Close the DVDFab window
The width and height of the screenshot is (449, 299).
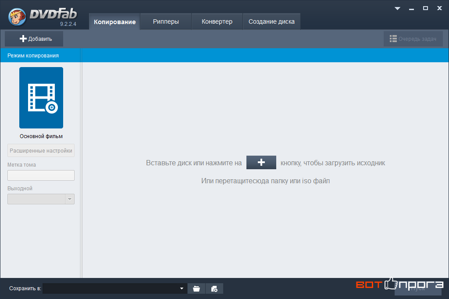439,8
